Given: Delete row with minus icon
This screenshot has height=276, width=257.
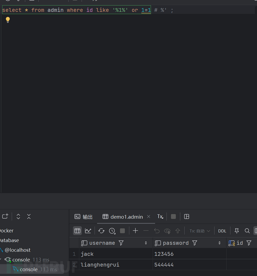Looking at the screenshot, I should (146, 231).
